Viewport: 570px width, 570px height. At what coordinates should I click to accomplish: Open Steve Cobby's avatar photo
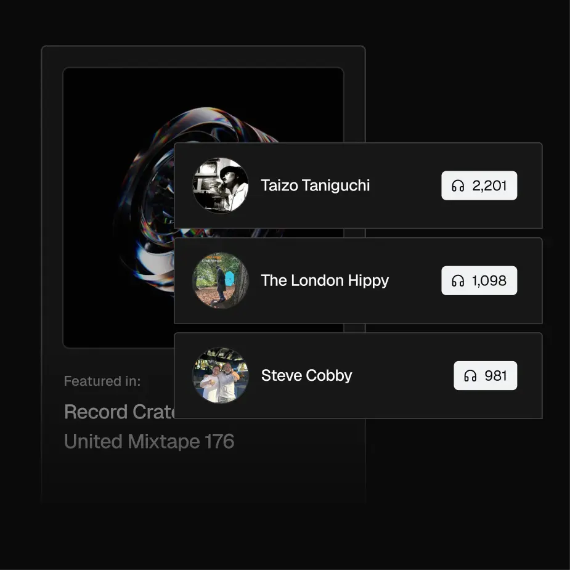[220, 375]
